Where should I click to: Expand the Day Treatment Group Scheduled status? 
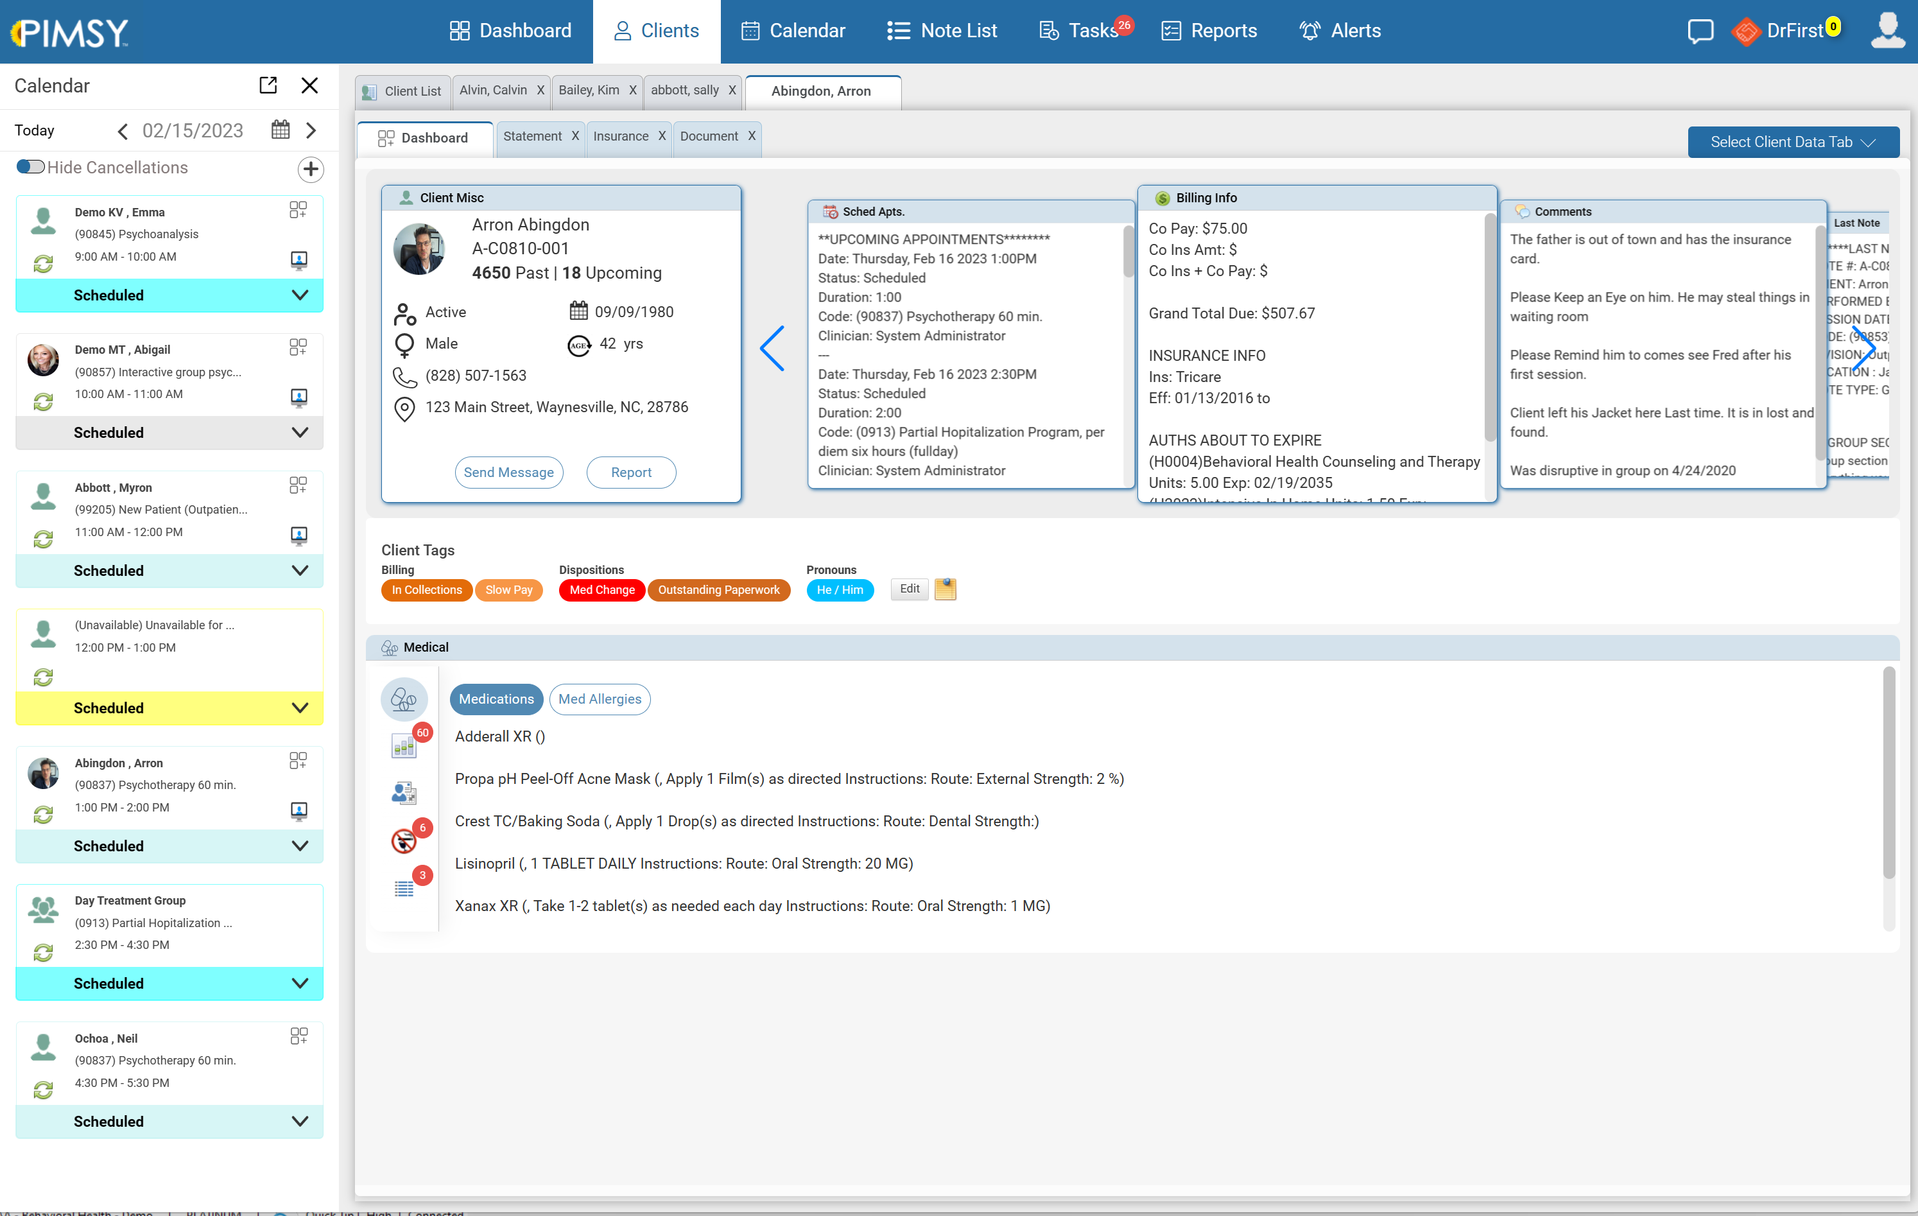[x=300, y=984]
